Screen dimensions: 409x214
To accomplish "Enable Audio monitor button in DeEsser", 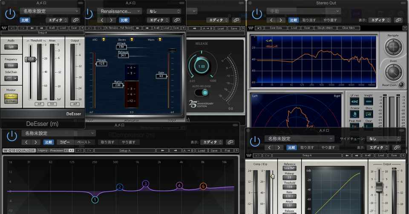I will tap(11, 96).
